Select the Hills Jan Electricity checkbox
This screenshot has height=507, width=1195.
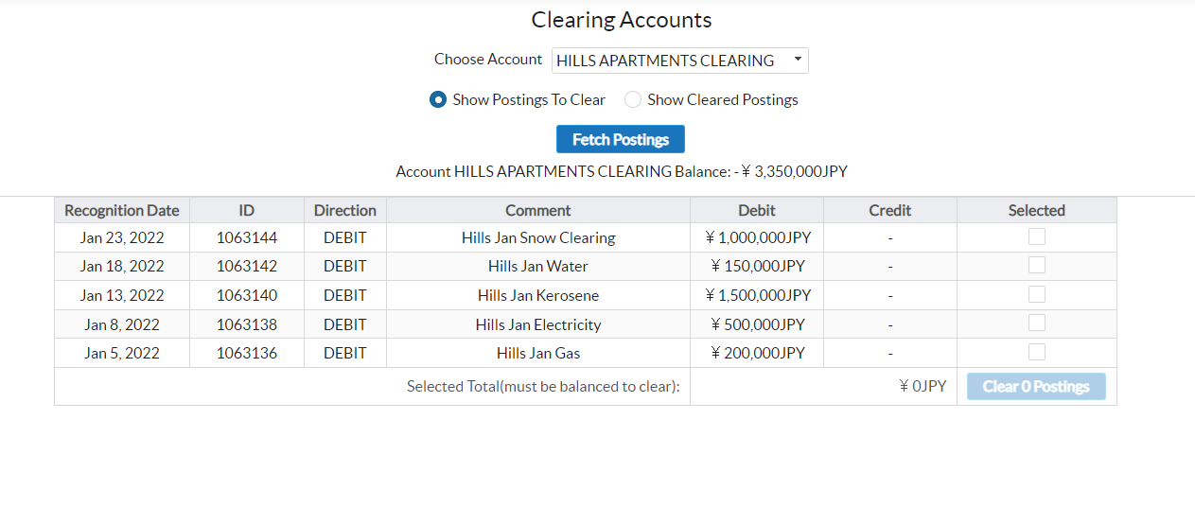[x=1036, y=323]
